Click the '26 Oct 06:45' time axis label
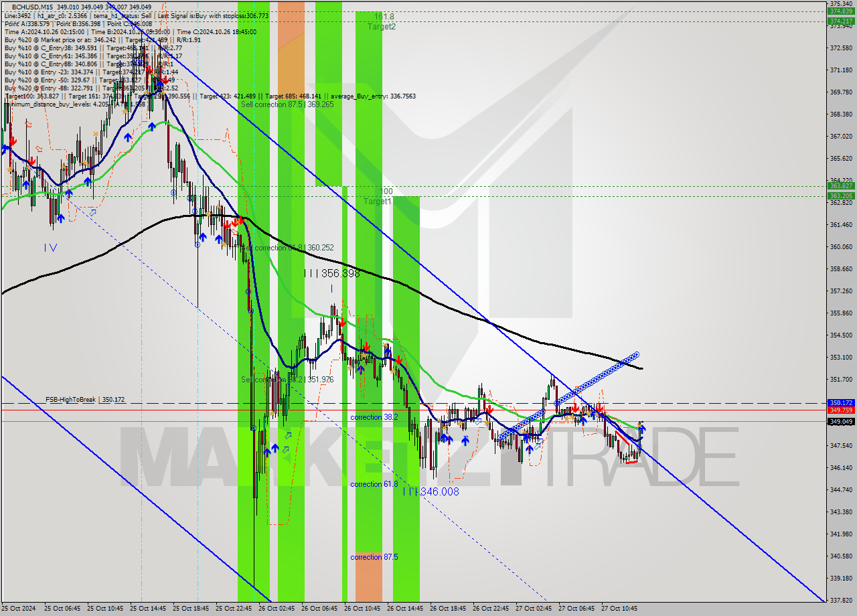Viewport: 857px width, 616px height. tap(319, 609)
